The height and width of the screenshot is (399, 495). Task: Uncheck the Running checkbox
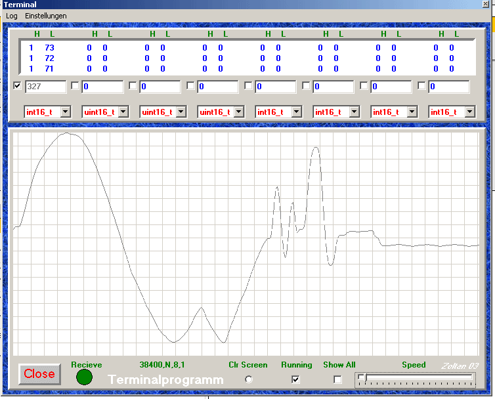[x=295, y=379]
